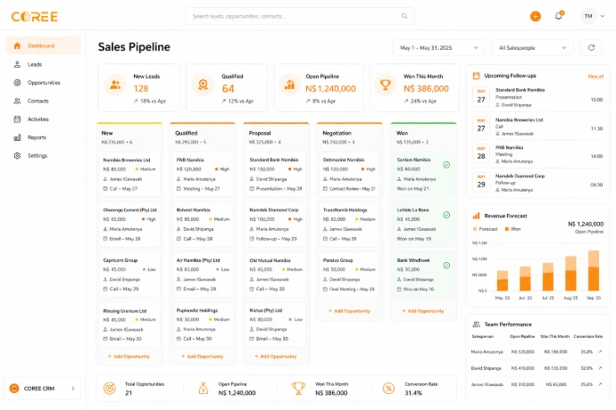Click Namibia Breweries Ltd call follow-up

pos(537,127)
